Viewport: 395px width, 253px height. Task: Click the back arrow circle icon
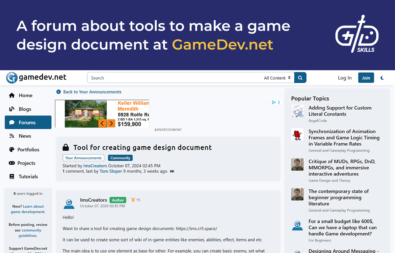tap(59, 92)
